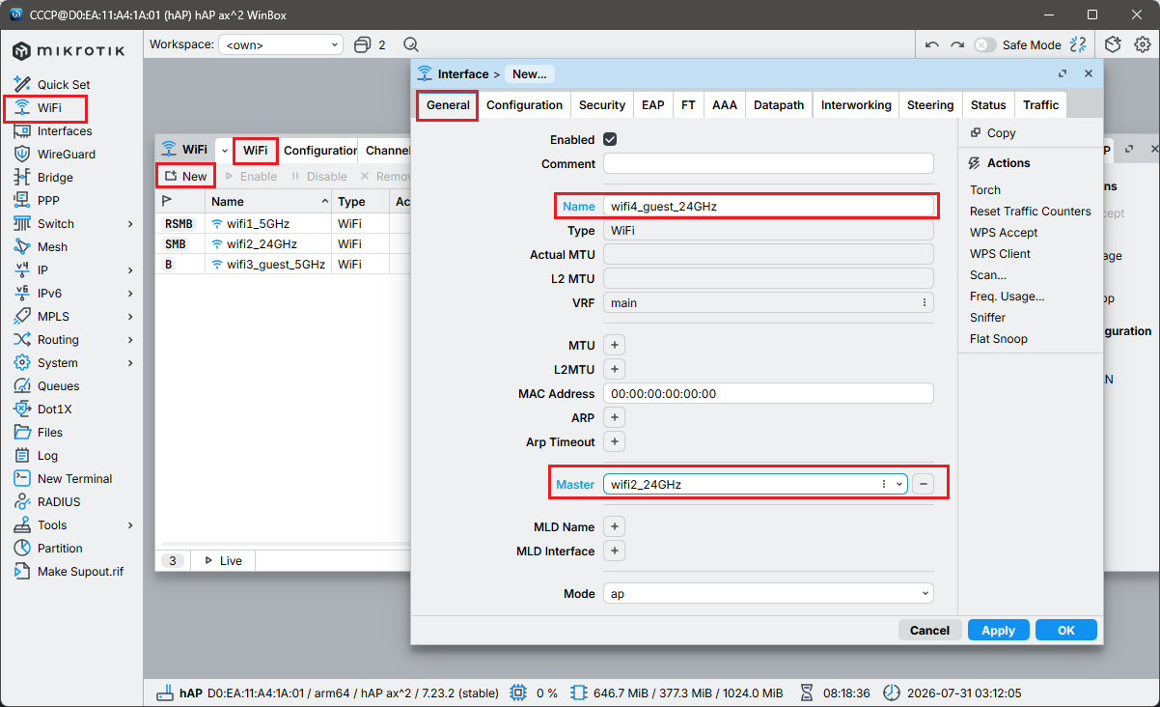
Task: Open Quick Set from sidebar
Action: pos(64,84)
